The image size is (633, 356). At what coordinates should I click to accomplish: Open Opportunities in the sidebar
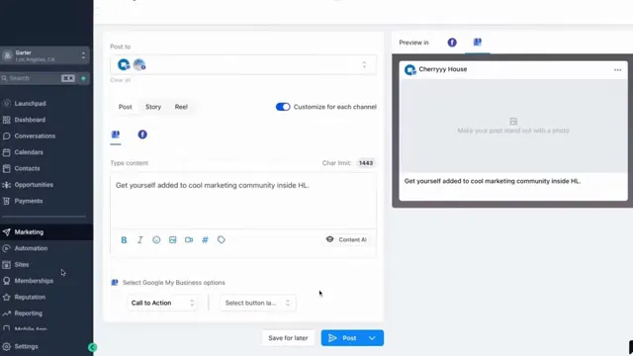(34, 185)
